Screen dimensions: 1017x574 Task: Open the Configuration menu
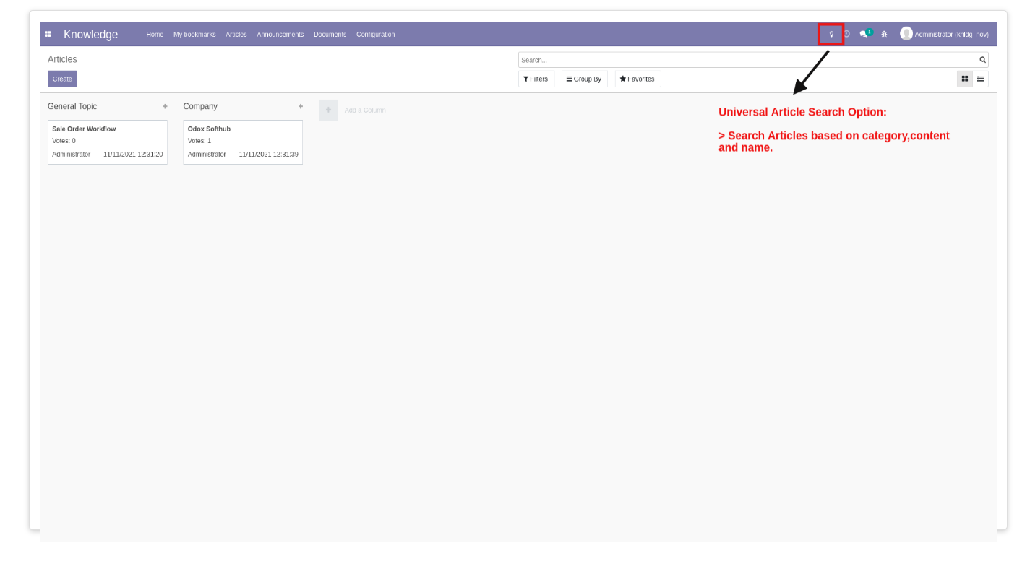(376, 35)
